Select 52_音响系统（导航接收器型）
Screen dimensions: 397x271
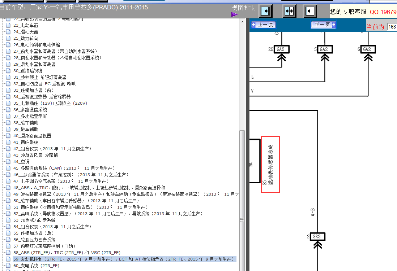point(108,214)
